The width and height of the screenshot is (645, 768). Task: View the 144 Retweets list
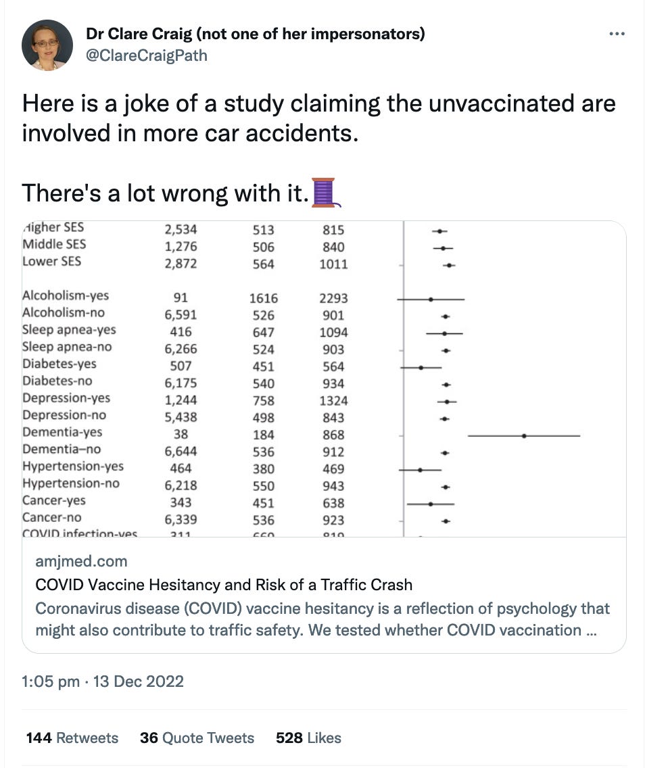pos(72,738)
